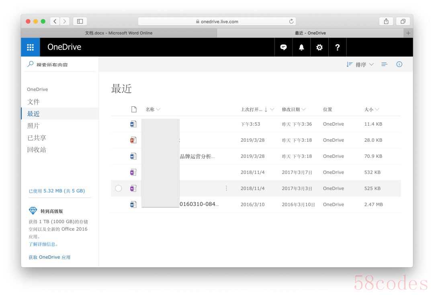The image size is (434, 295).
Task: Open the 排序 sort dropdown
Action: pyautogui.click(x=360, y=65)
